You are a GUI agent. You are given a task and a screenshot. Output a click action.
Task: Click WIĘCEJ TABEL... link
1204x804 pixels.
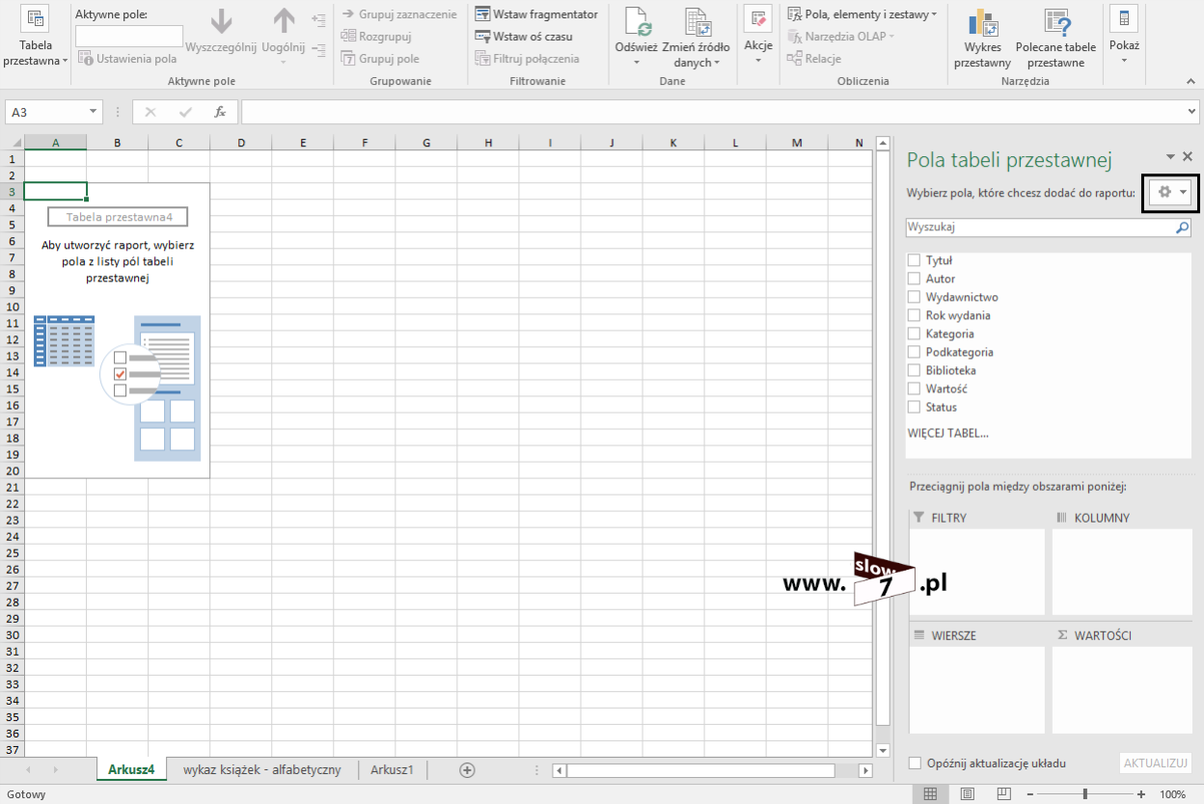(947, 433)
